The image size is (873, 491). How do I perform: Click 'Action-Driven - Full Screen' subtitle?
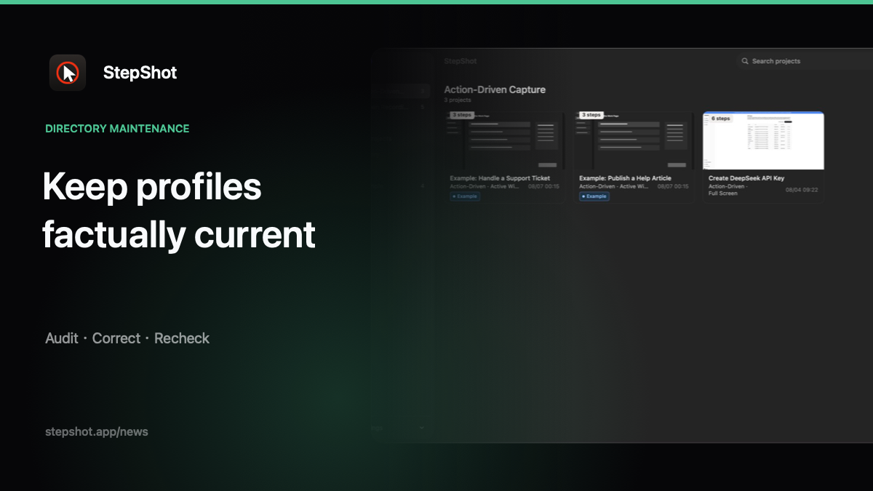(727, 190)
